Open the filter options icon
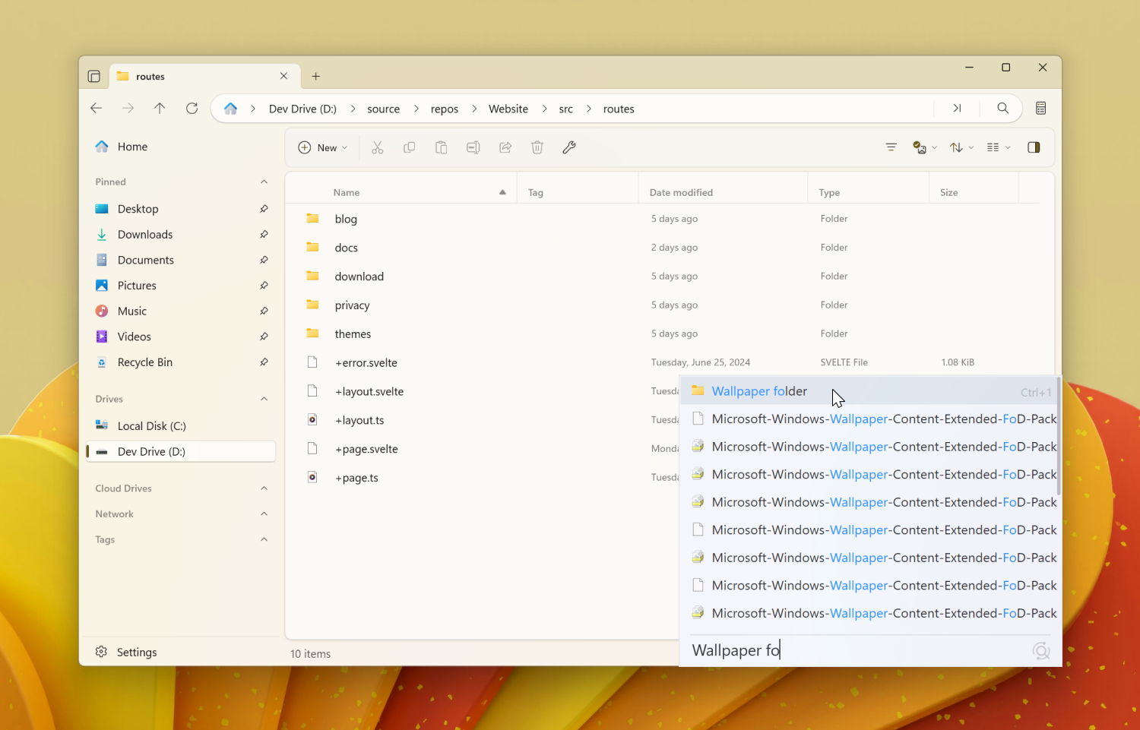The image size is (1140, 730). coord(891,147)
